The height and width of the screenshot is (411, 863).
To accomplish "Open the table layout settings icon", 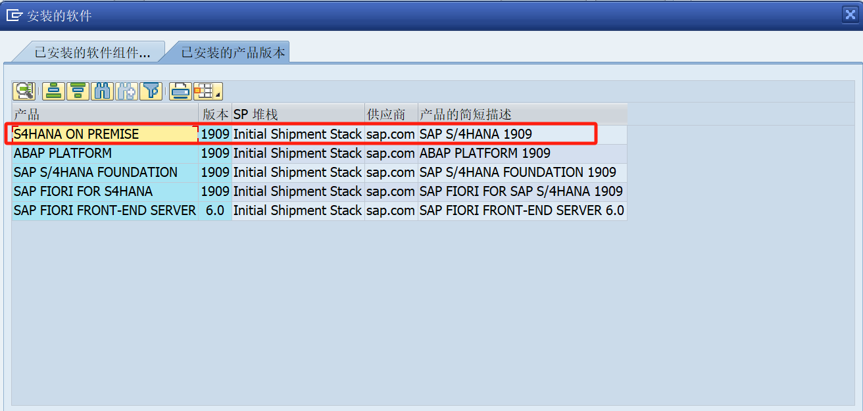I will pyautogui.click(x=203, y=91).
